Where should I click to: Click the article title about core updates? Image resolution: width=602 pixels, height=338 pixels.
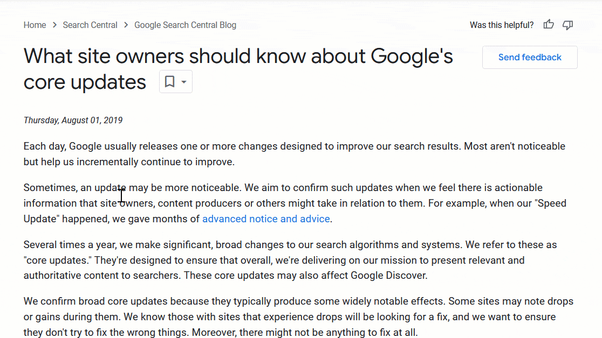tap(238, 69)
